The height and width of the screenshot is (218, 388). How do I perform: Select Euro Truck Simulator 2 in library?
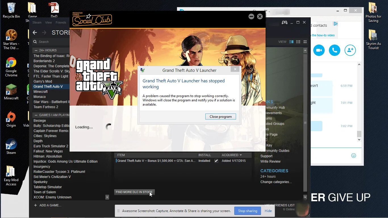pyautogui.click(x=51, y=146)
